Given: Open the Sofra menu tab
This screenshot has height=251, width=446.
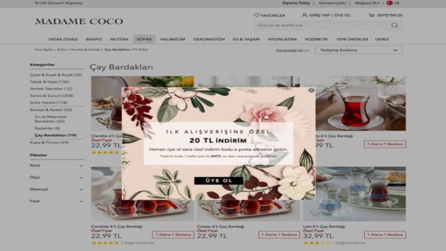Looking at the screenshot, I should [x=144, y=39].
